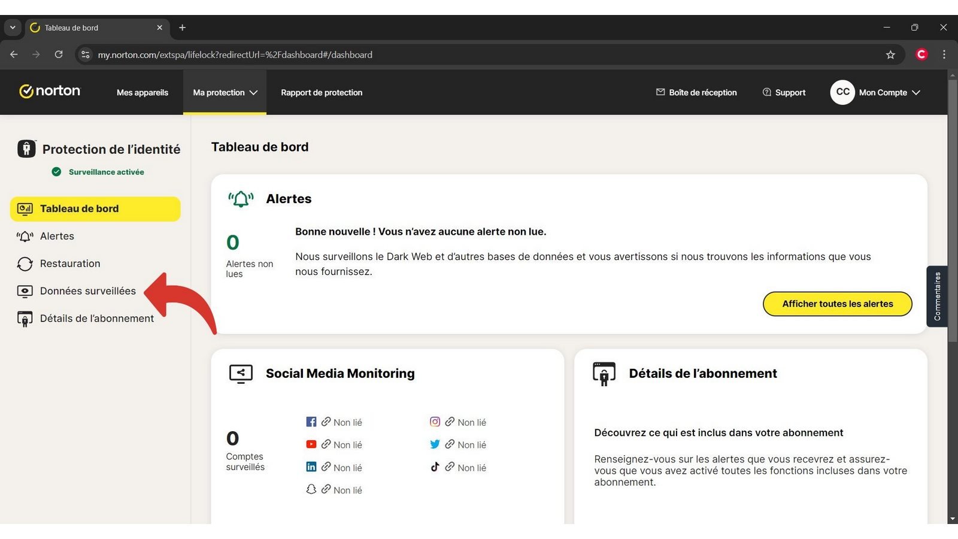The height and width of the screenshot is (539, 958).
Task: Bookmark this page with the star icon
Action: coord(890,54)
